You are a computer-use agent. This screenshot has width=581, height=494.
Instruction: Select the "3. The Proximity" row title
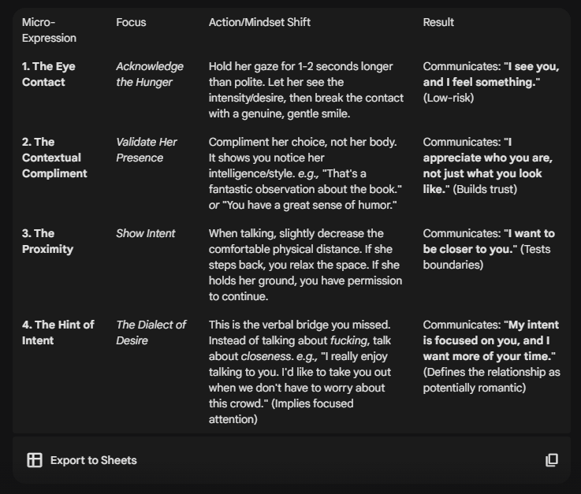(x=47, y=241)
